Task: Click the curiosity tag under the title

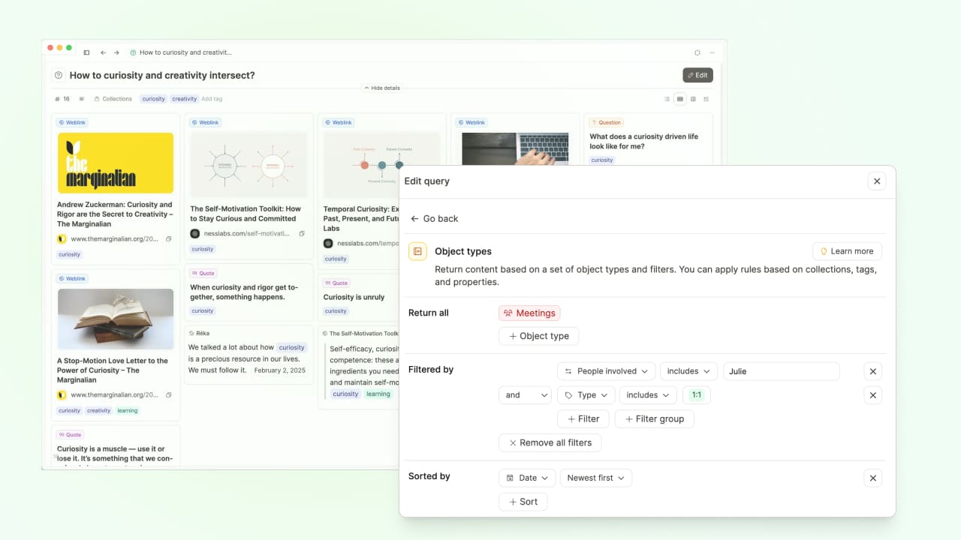Action: (153, 99)
